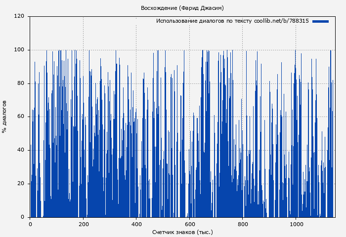Screen dimensions: 346x237
Task: Select the 80 tick on y-axis
Action: pyautogui.click(x=21, y=83)
